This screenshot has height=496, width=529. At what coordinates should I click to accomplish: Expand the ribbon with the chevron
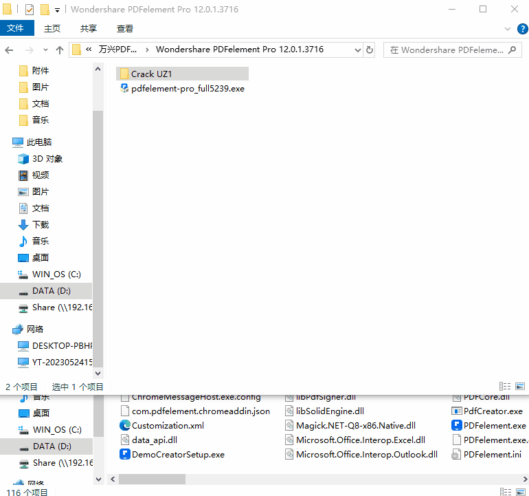pyautogui.click(x=508, y=29)
